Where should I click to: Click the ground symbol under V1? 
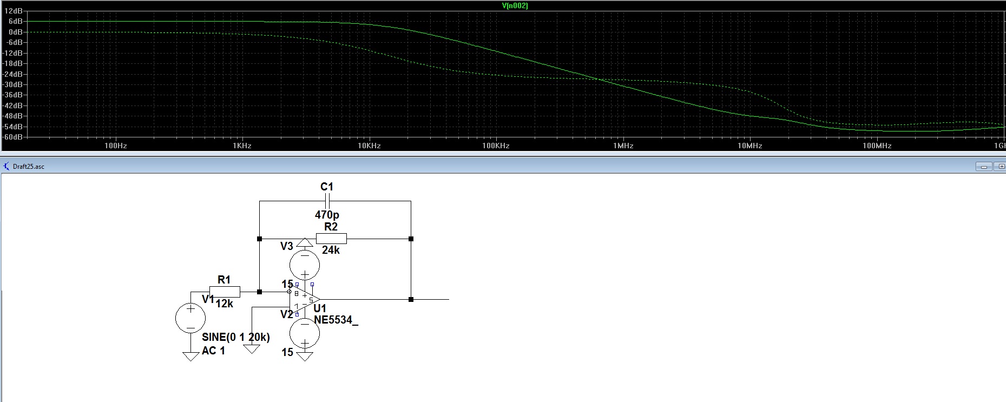tap(190, 357)
